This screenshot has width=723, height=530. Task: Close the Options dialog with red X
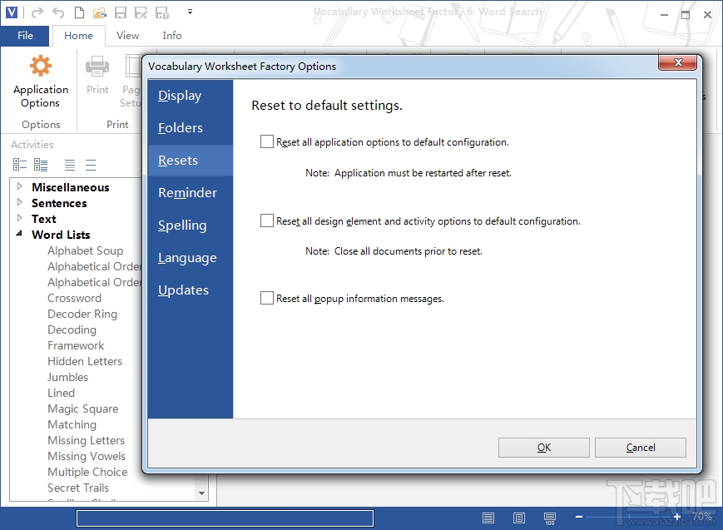pos(678,62)
